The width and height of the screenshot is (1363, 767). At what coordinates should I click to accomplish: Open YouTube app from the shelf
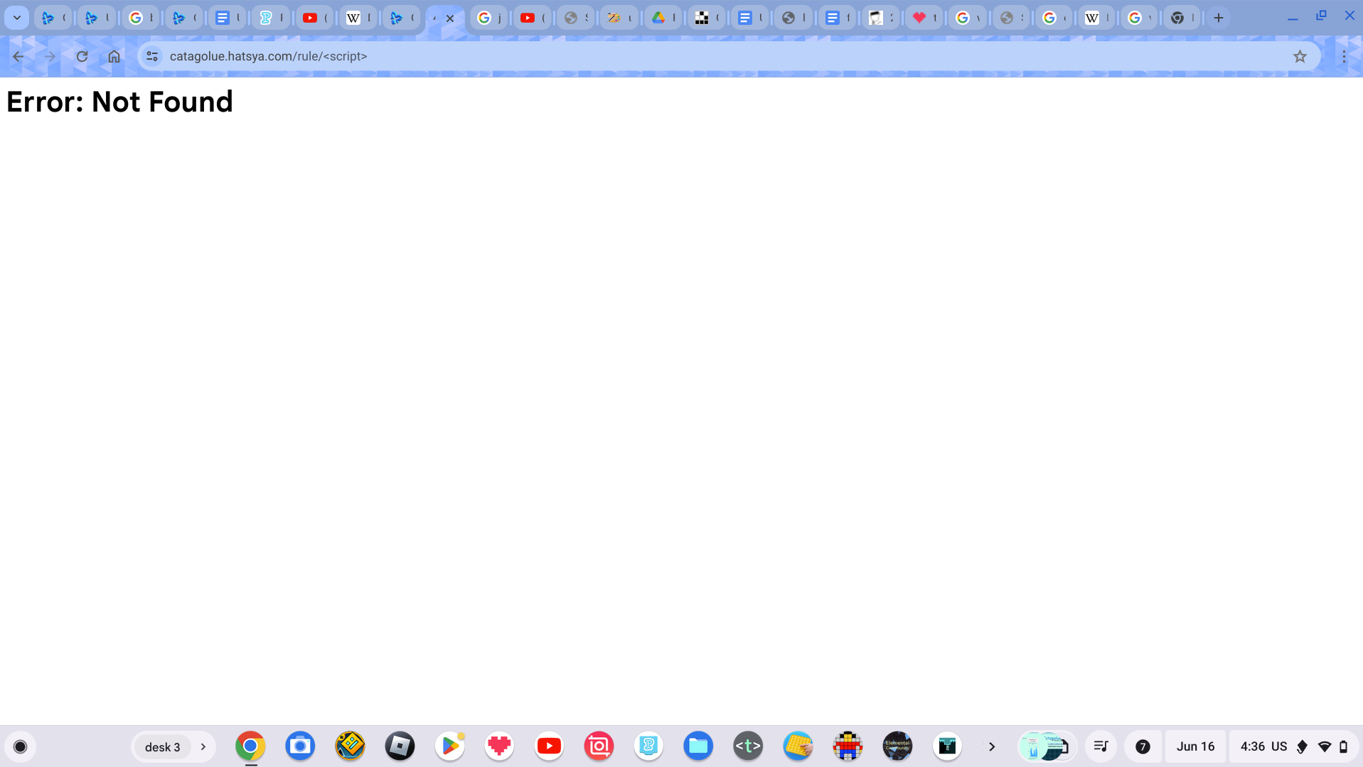(x=549, y=746)
